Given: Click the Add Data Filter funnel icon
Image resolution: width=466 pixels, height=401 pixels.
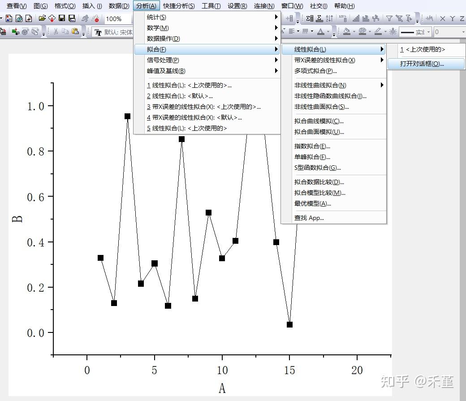Looking at the screenshot, I should coord(389,18).
